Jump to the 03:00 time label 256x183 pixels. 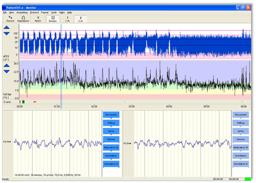pos(131,106)
